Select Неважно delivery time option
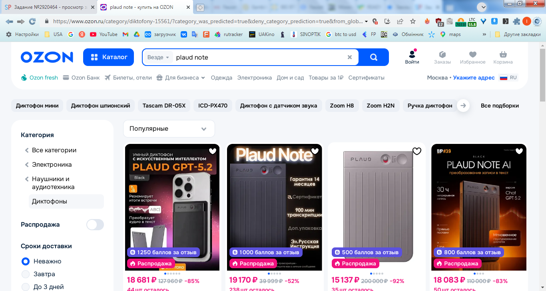 tap(26, 261)
